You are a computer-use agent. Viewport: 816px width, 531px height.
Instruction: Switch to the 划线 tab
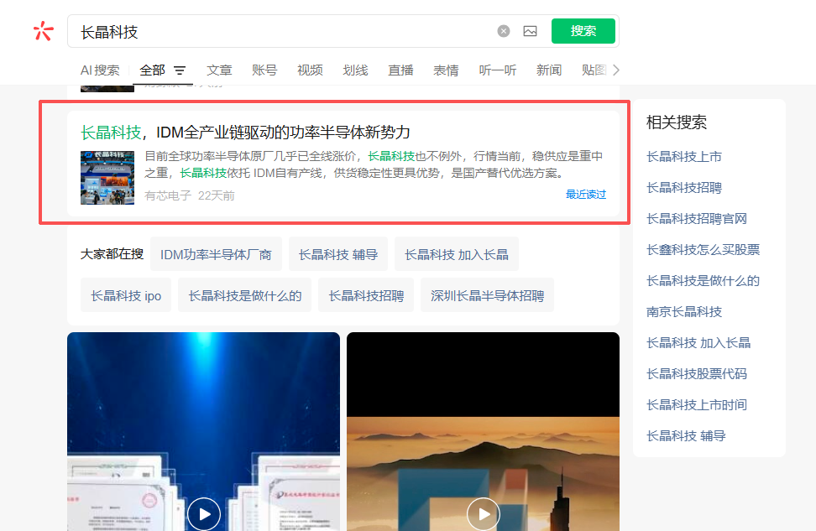355,70
